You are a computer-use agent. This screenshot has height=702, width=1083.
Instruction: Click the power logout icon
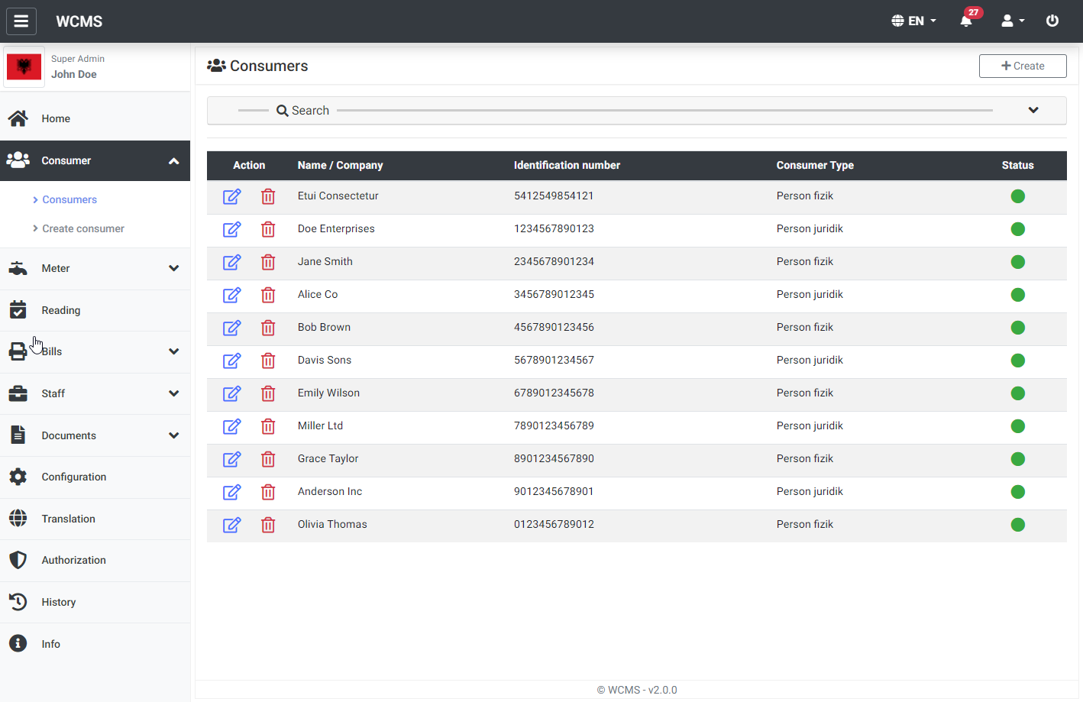pyautogui.click(x=1052, y=21)
